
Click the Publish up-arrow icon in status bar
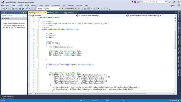(x=170, y=100)
